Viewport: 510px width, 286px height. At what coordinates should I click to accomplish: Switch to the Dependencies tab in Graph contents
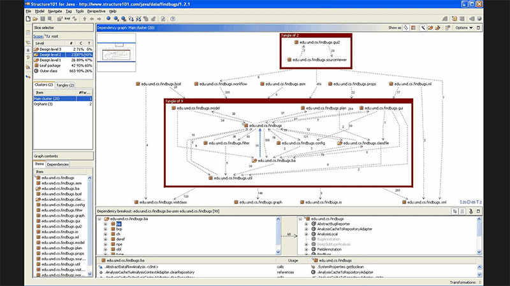tap(57, 165)
